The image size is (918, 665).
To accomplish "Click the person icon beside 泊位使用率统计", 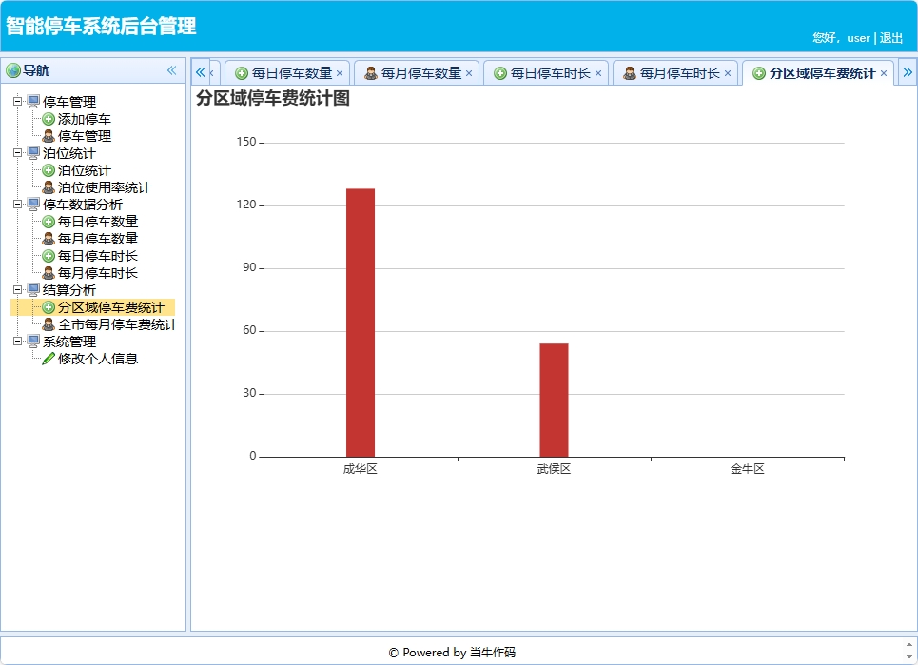I will point(48,187).
